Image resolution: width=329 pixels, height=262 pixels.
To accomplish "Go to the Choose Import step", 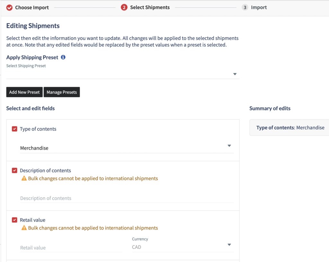I will click(32, 8).
